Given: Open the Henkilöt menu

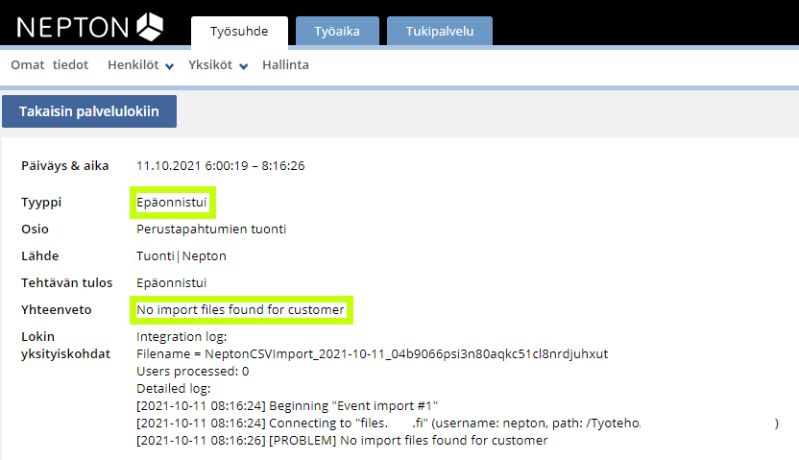Looking at the screenshot, I should tap(133, 65).
